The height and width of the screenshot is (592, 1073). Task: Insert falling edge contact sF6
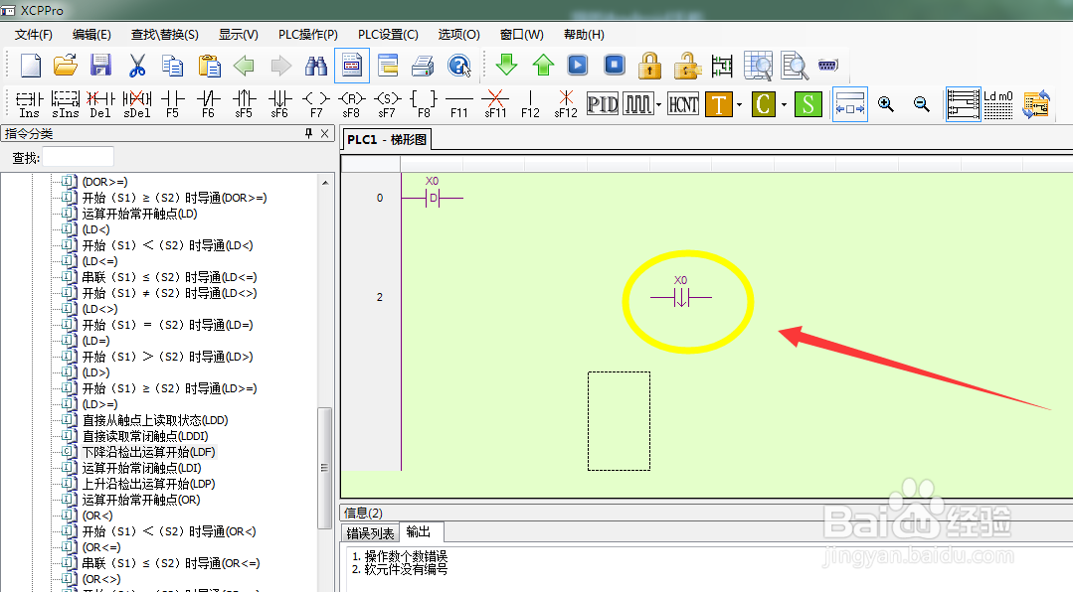click(x=279, y=104)
